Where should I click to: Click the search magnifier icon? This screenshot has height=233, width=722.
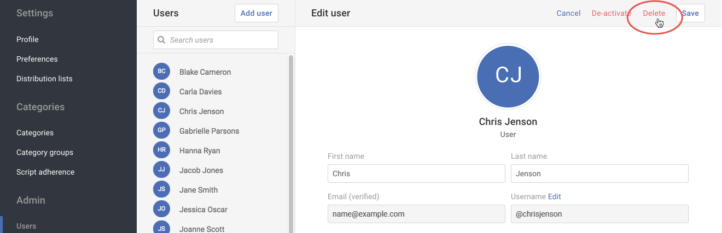coord(162,40)
